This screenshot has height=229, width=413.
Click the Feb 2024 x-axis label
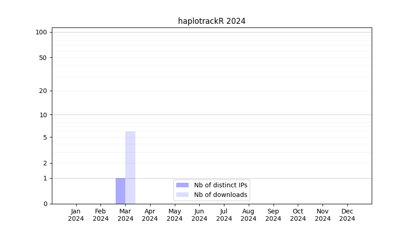(x=100, y=215)
